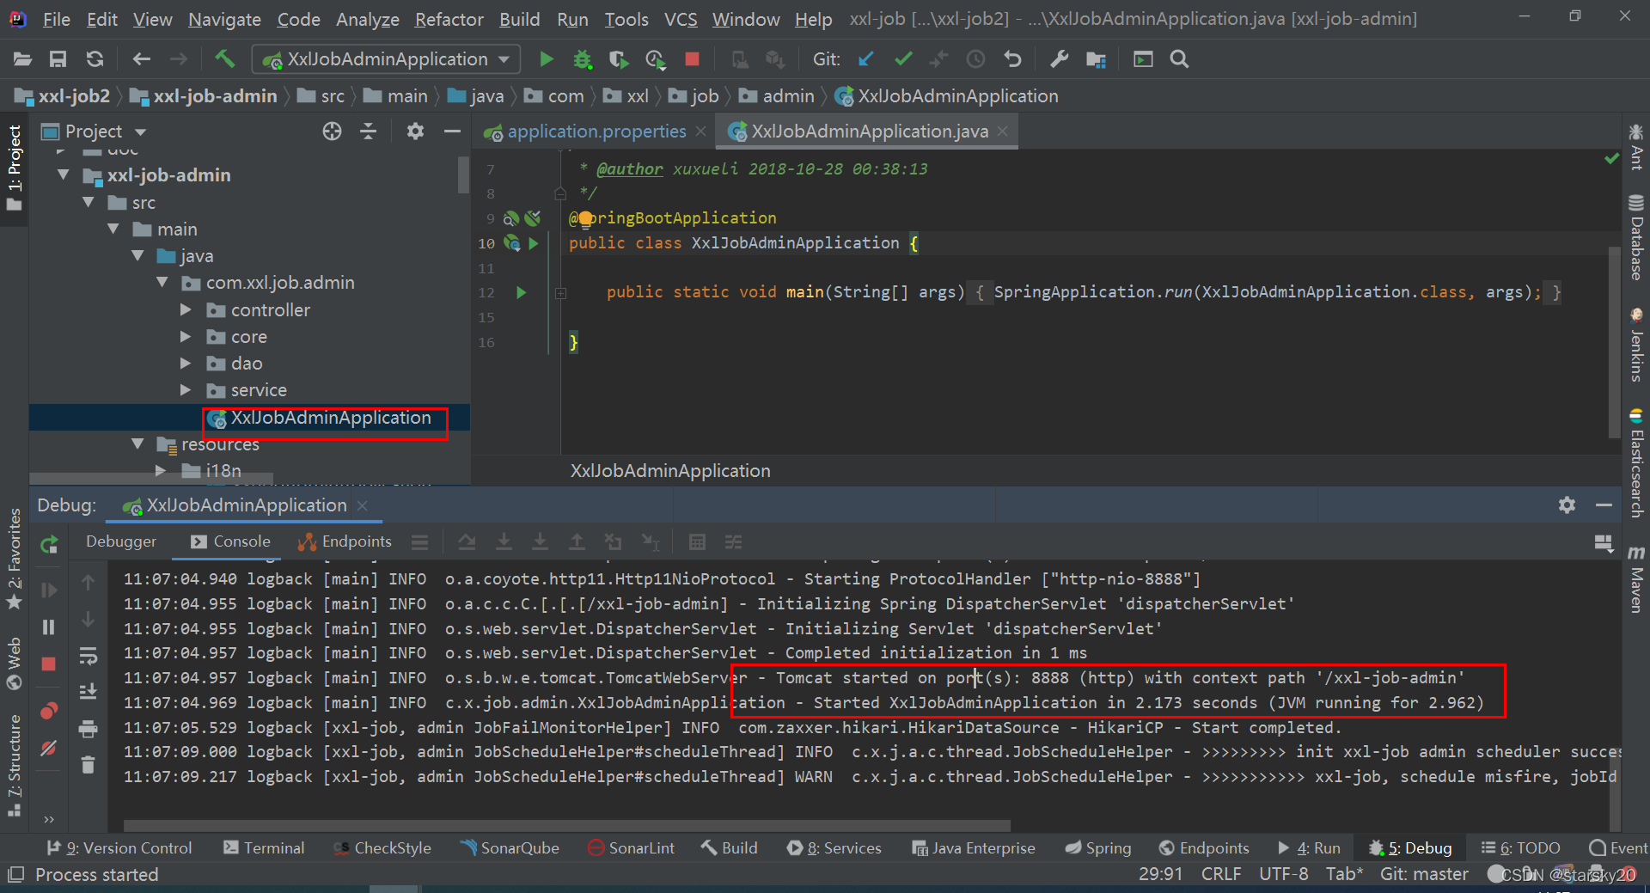
Task: Open the Maven side panel
Action: [x=1636, y=579]
